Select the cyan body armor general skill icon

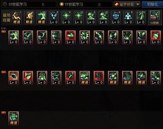click(128, 18)
